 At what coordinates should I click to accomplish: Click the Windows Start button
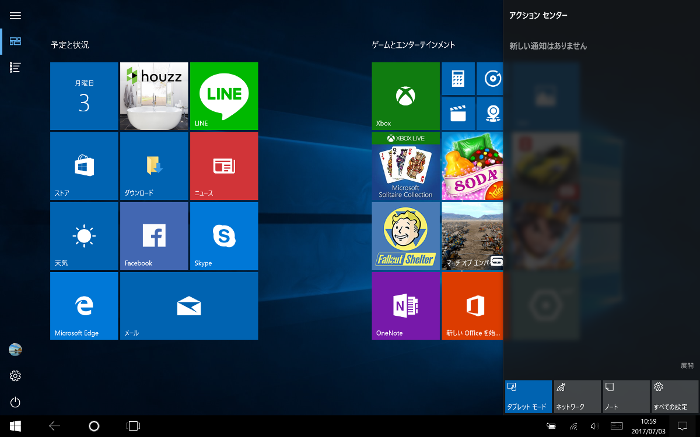(15, 426)
